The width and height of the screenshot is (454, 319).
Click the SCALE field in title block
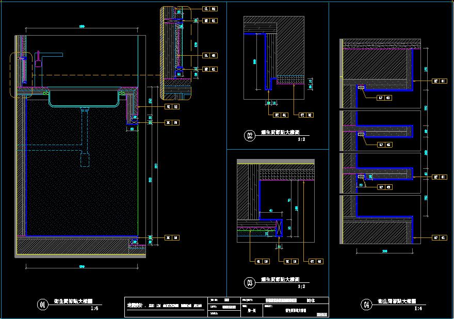pyautogui.click(x=224, y=313)
